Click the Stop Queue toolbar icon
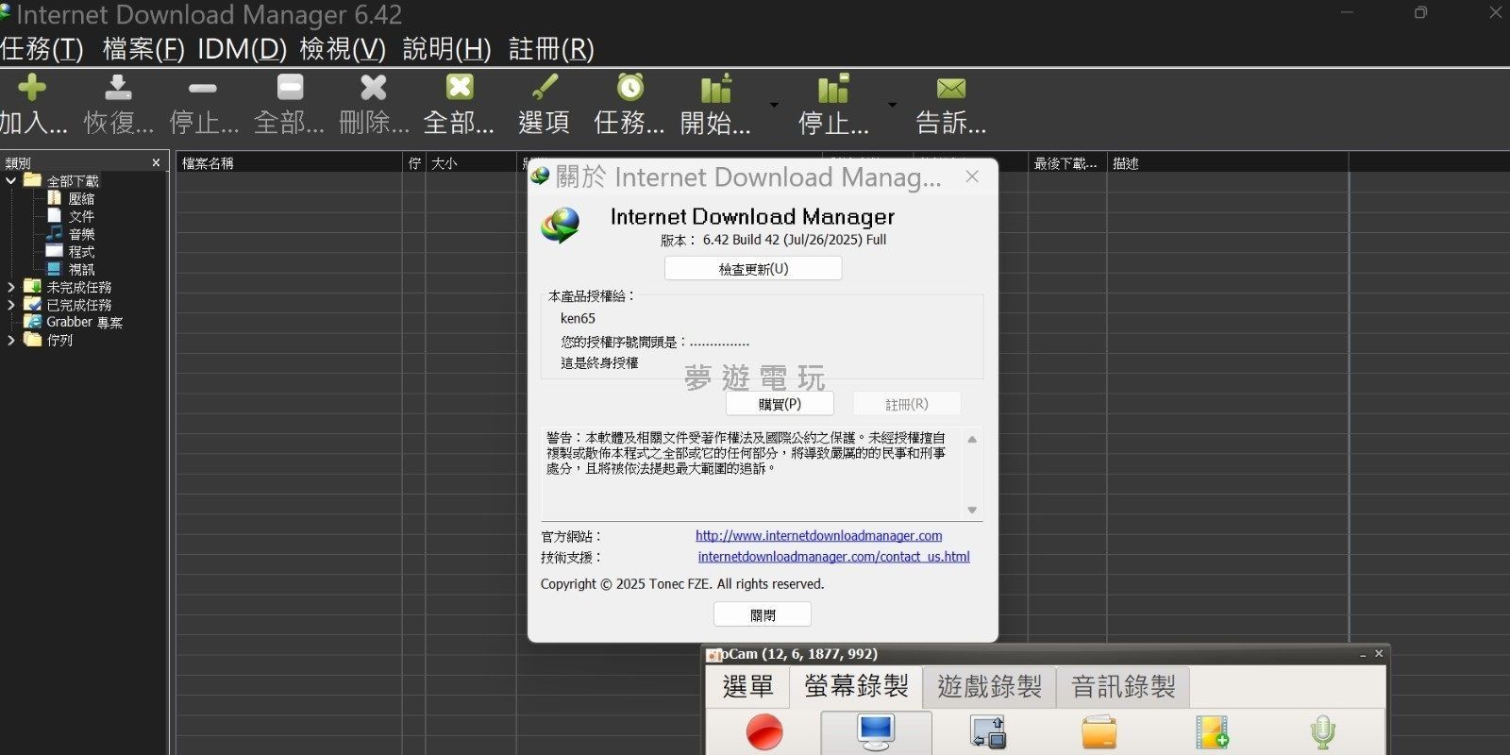1510x755 pixels. pyautogui.click(x=832, y=91)
